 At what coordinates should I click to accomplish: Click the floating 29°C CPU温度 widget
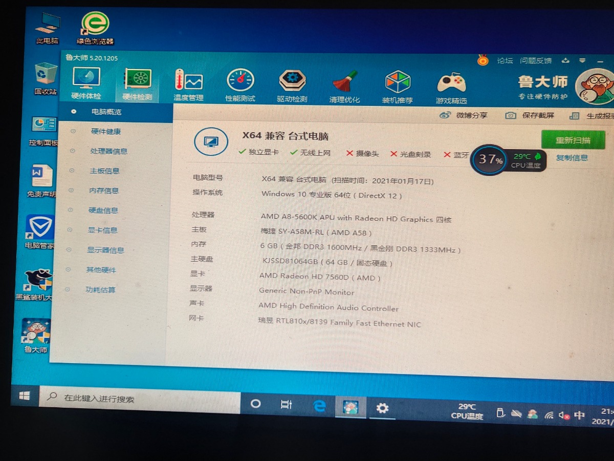tap(526, 161)
